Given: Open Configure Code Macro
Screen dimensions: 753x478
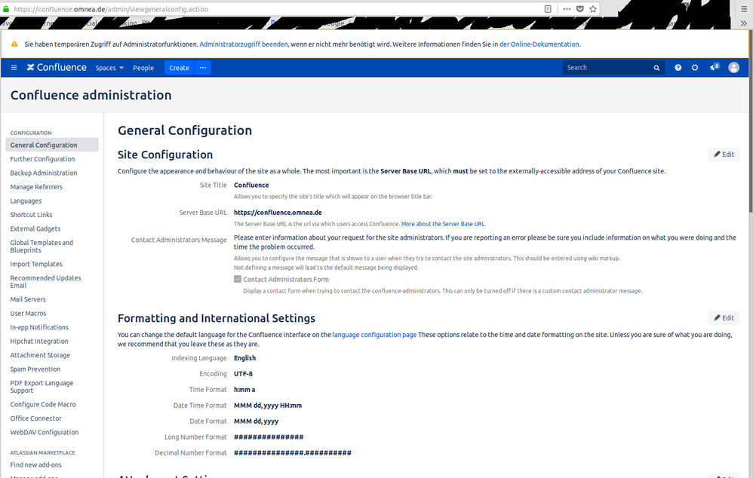Looking at the screenshot, I should pyautogui.click(x=43, y=404).
